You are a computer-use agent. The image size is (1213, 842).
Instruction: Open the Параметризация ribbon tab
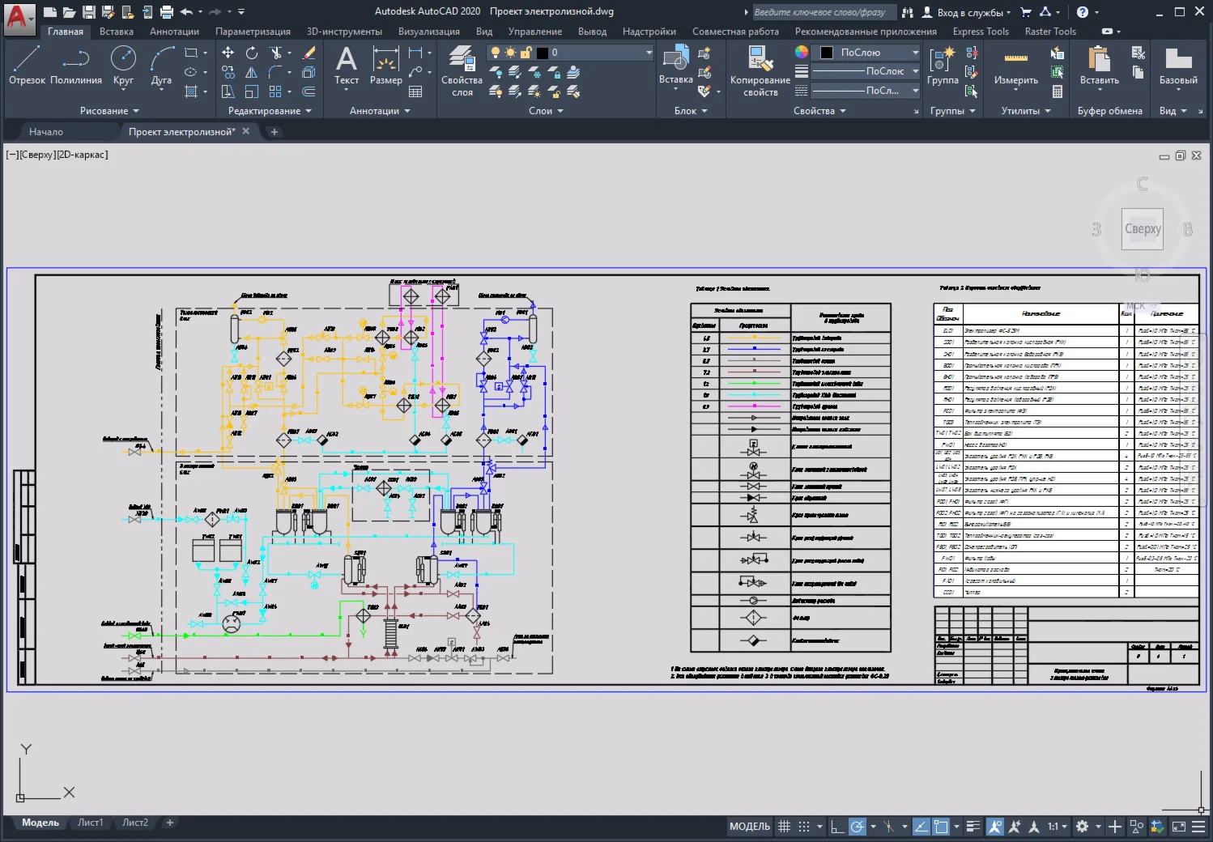click(253, 32)
